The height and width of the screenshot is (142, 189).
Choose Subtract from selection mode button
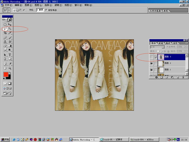click(x=21, y=10)
